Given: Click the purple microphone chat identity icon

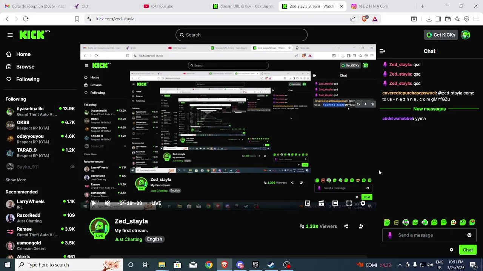Looking at the screenshot, I should tap(390, 235).
